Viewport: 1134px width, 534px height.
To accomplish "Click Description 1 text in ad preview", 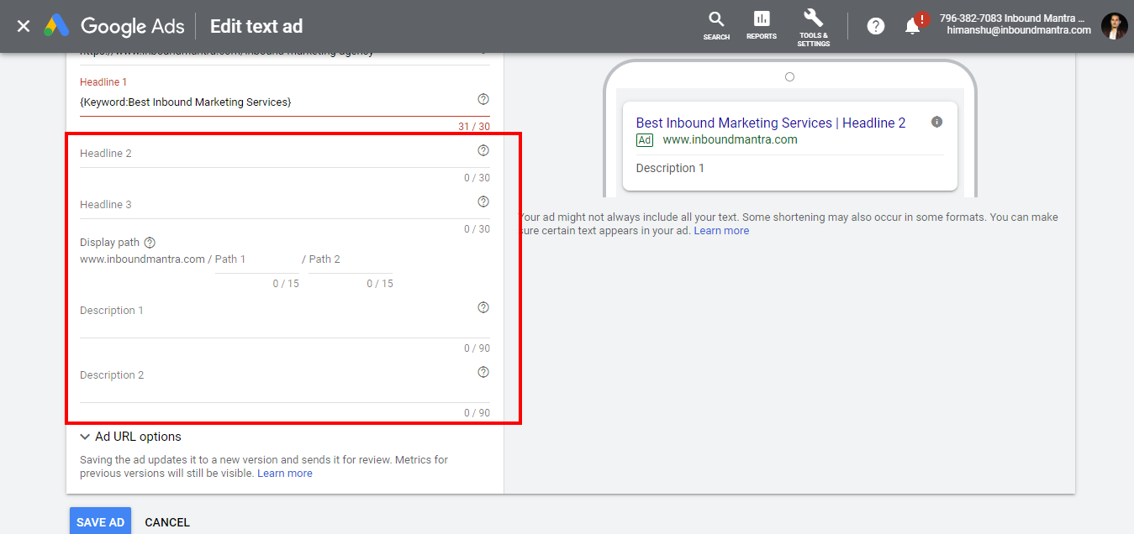I will 670,168.
